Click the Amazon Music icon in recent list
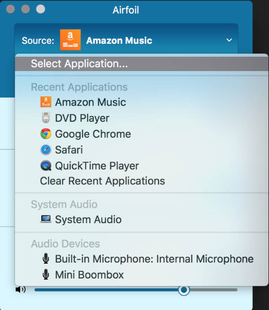 [x=46, y=102]
